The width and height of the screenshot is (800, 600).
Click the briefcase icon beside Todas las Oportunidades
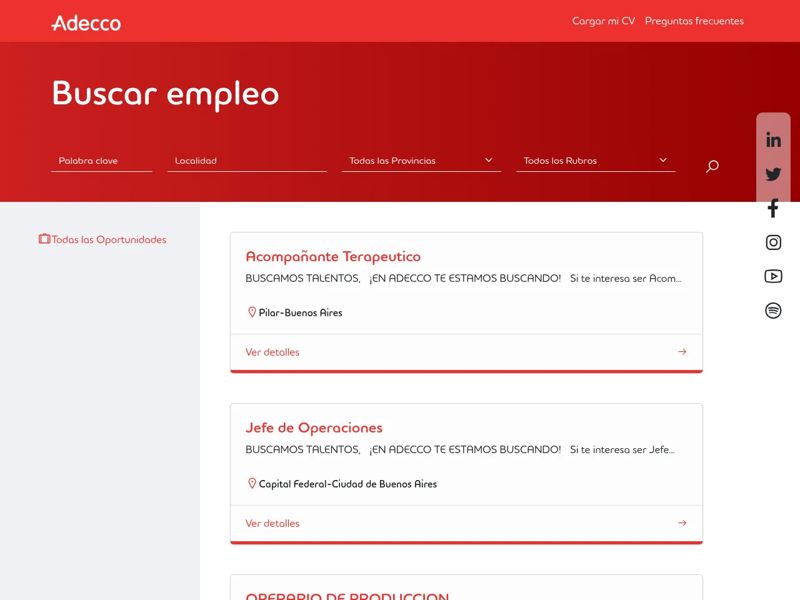click(44, 239)
